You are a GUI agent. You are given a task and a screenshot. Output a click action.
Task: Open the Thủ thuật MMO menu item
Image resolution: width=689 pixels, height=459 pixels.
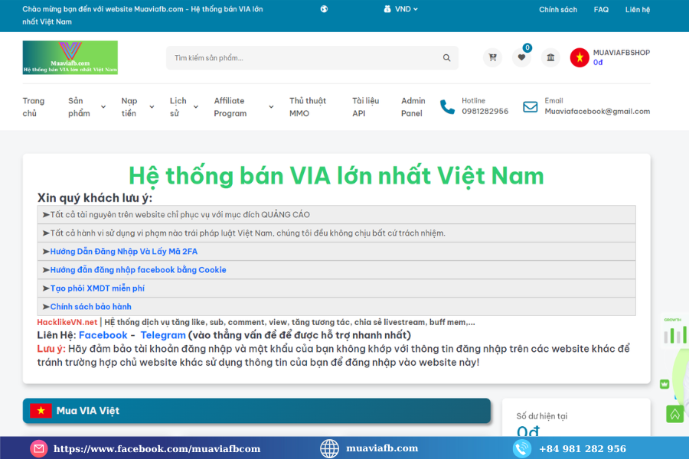pyautogui.click(x=308, y=107)
